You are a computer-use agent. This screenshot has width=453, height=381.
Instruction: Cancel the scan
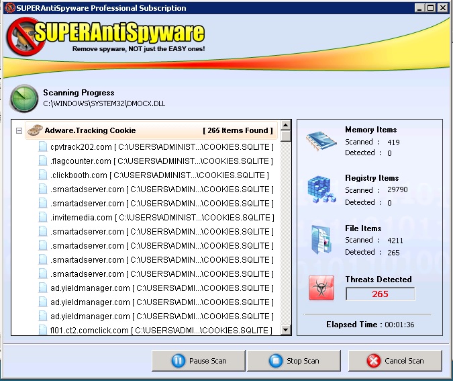(x=395, y=361)
